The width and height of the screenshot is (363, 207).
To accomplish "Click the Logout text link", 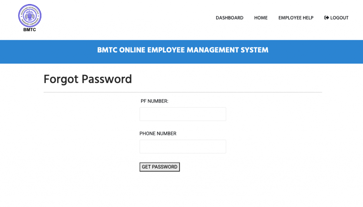I will click(x=339, y=18).
